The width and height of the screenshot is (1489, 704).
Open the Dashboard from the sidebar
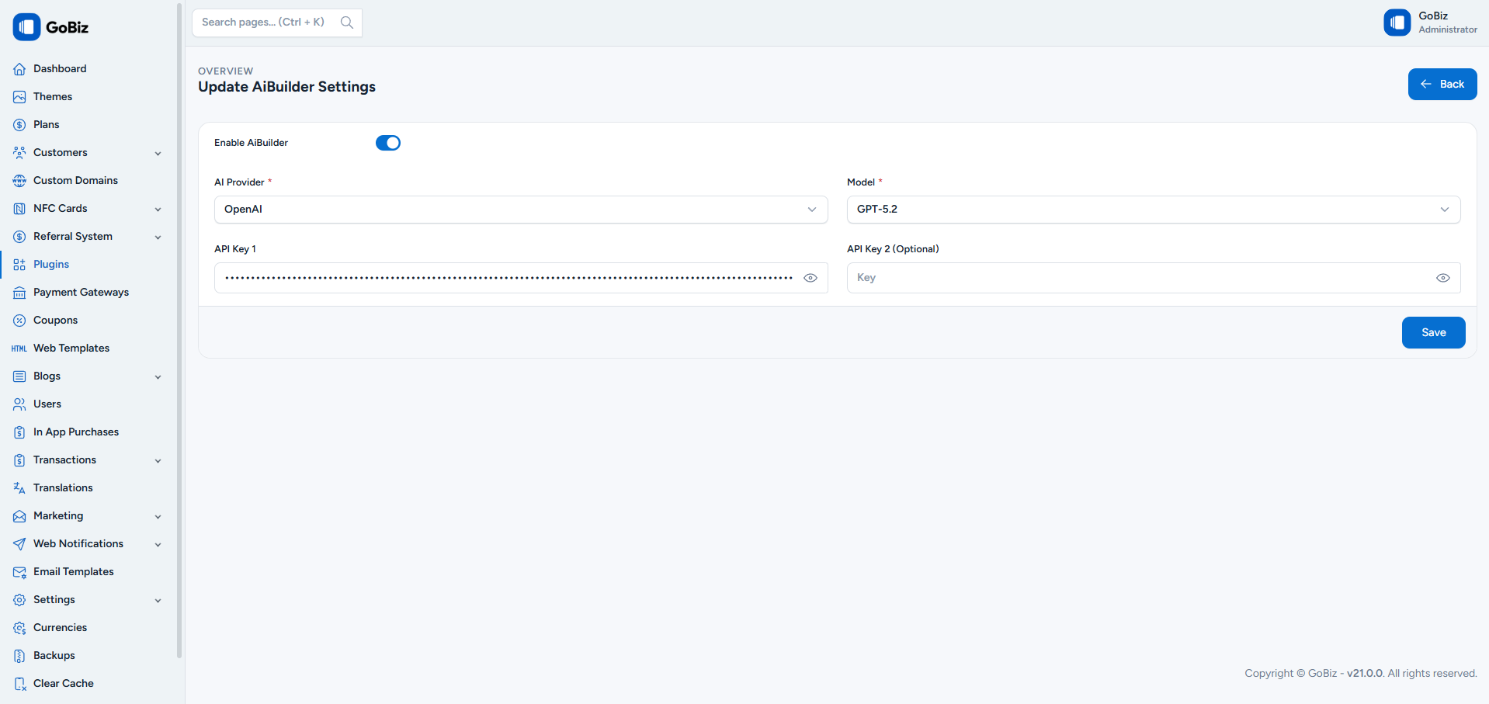click(x=19, y=68)
